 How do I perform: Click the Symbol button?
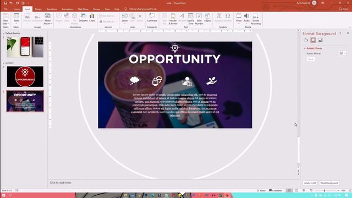tap(228, 18)
